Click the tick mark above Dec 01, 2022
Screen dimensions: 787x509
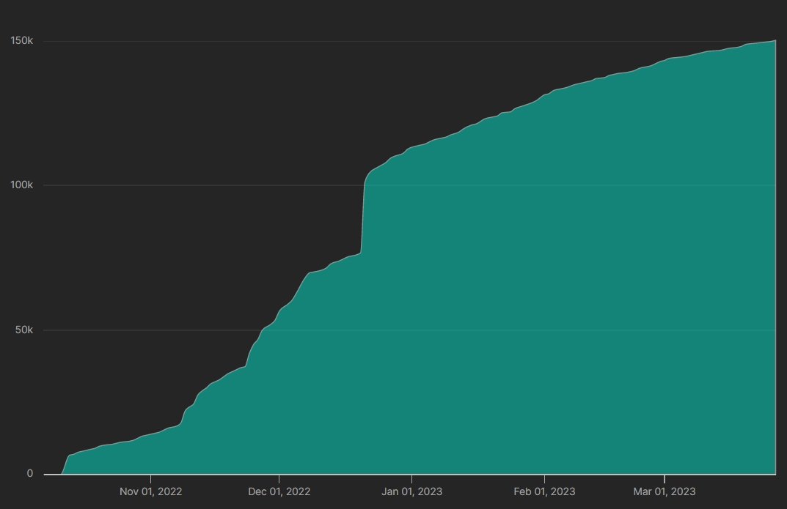(279, 478)
